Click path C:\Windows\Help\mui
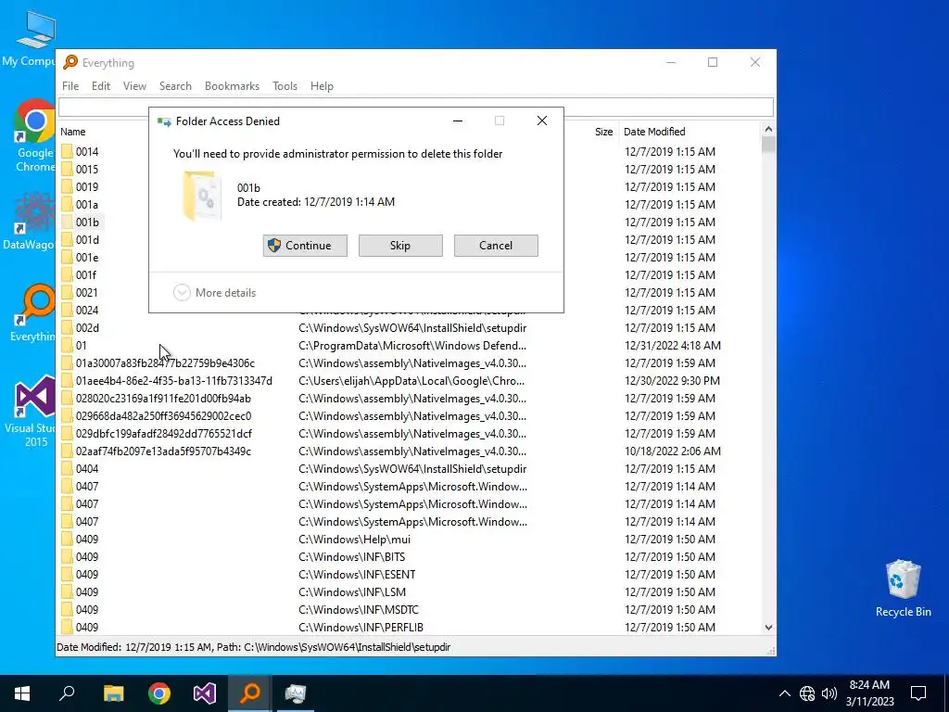Screen dimensions: 949x712 click(x=355, y=539)
